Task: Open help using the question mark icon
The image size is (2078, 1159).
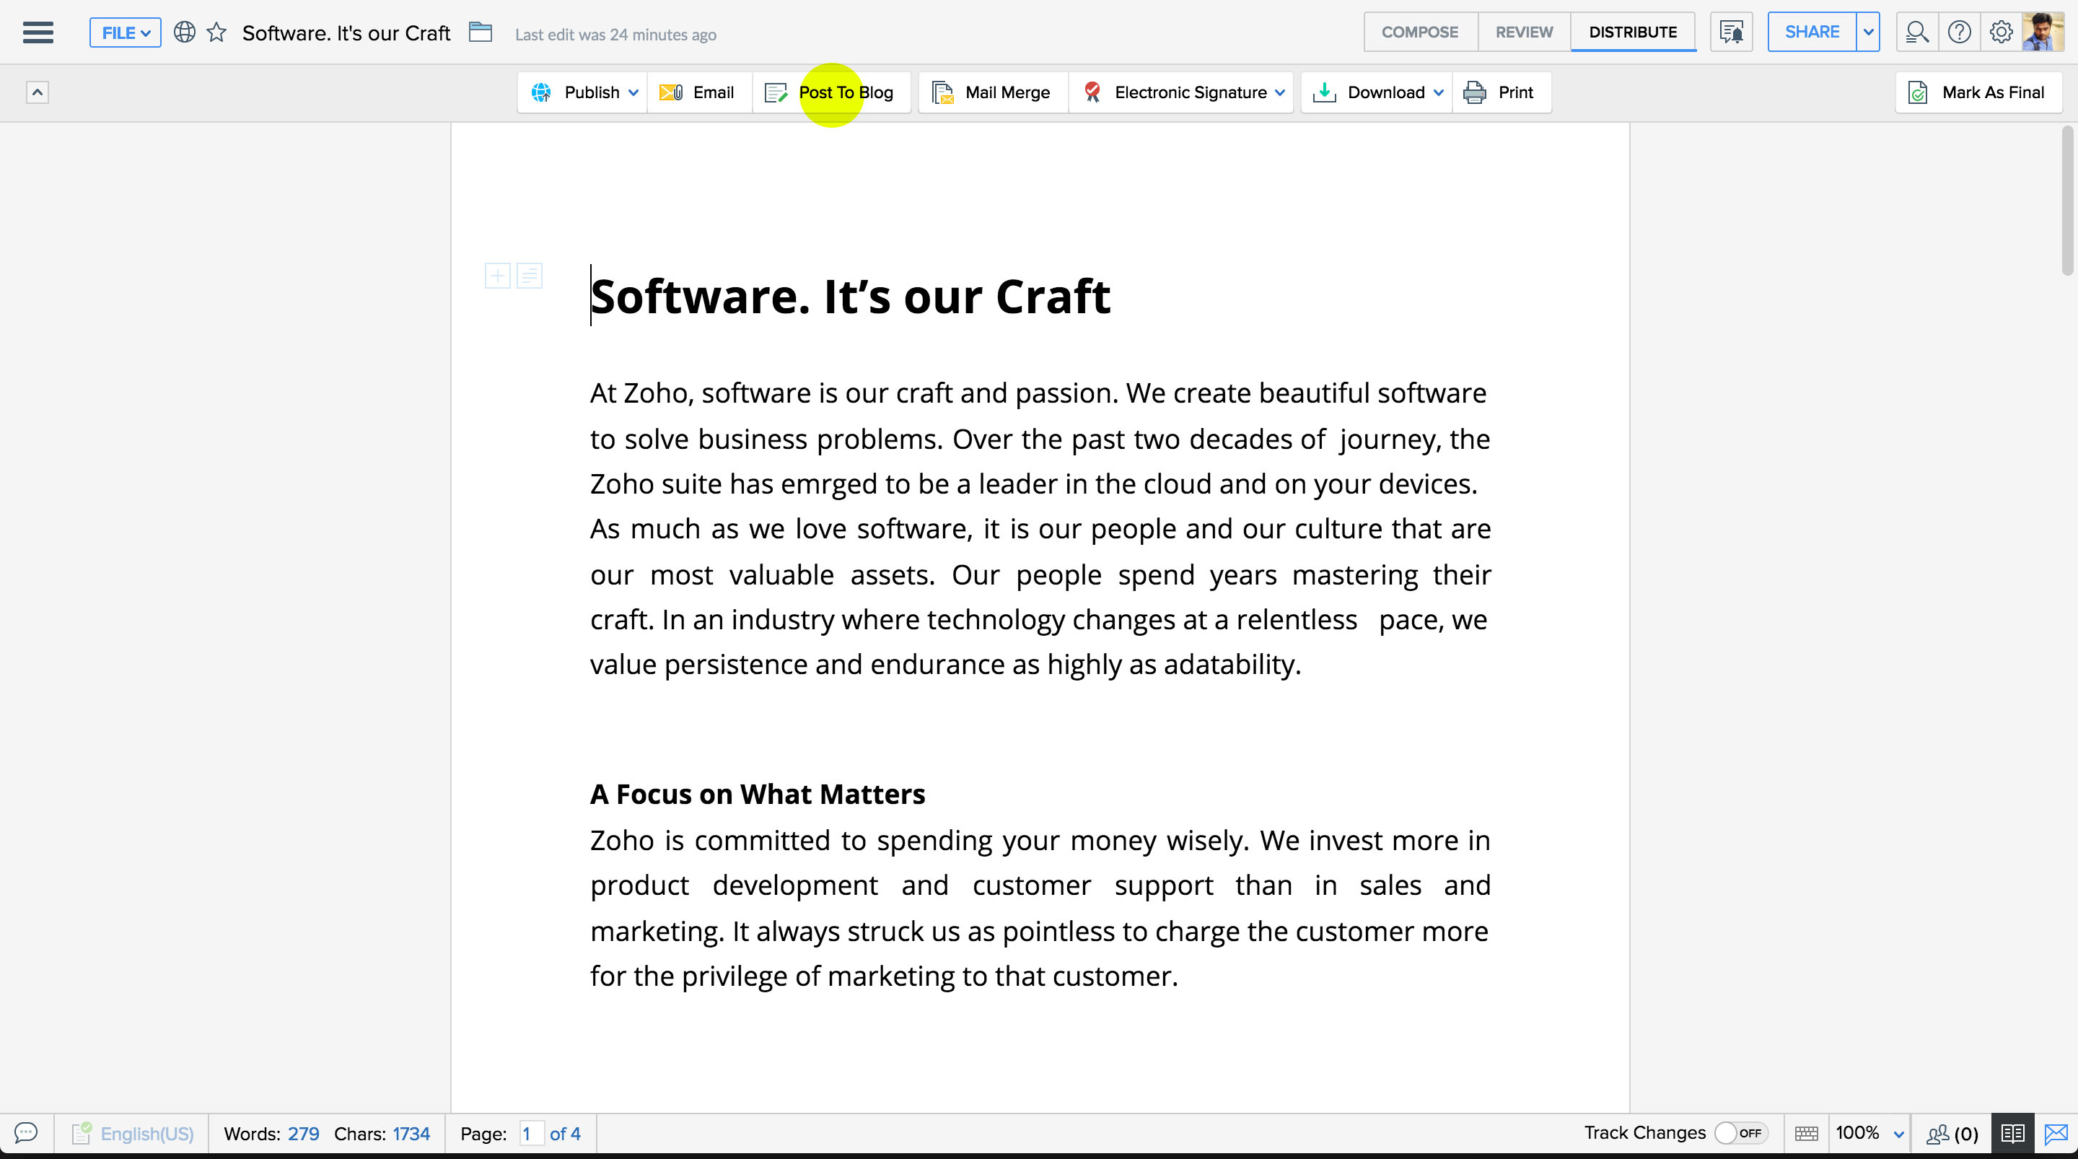Action: click(x=1960, y=32)
